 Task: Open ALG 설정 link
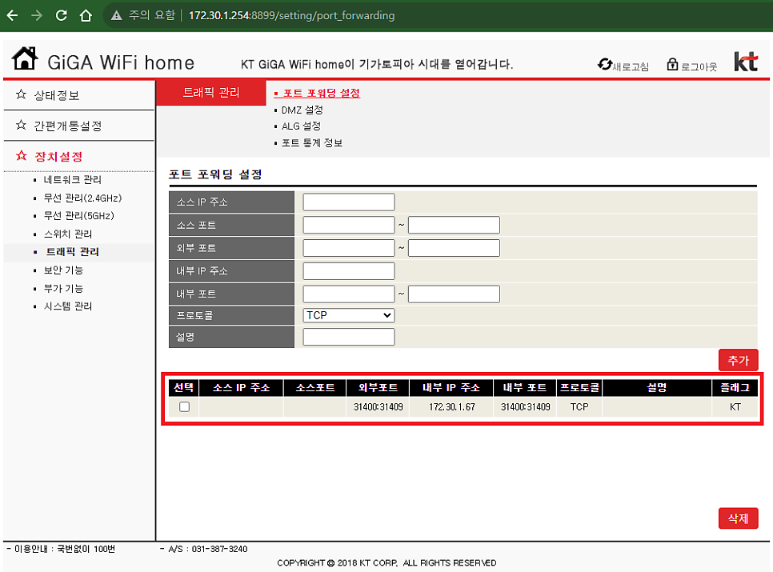pyautogui.click(x=301, y=126)
